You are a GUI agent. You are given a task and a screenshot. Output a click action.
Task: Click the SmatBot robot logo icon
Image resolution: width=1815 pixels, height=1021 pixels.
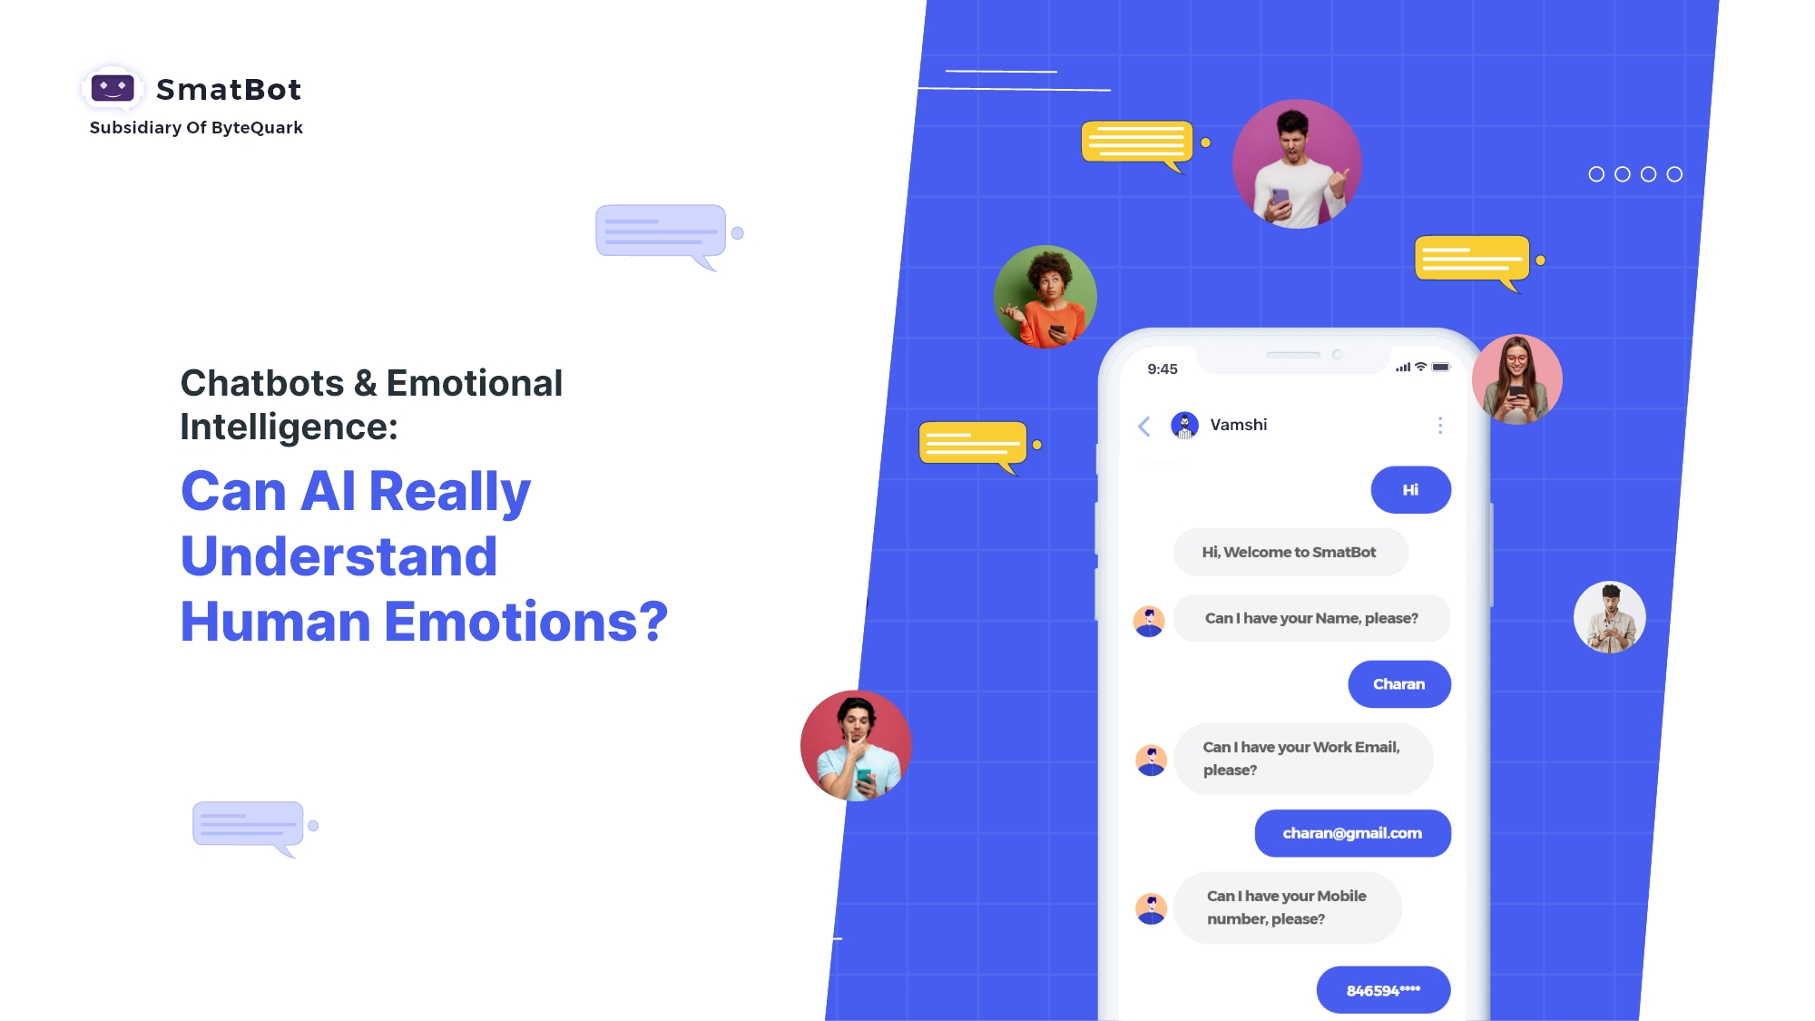tap(113, 89)
